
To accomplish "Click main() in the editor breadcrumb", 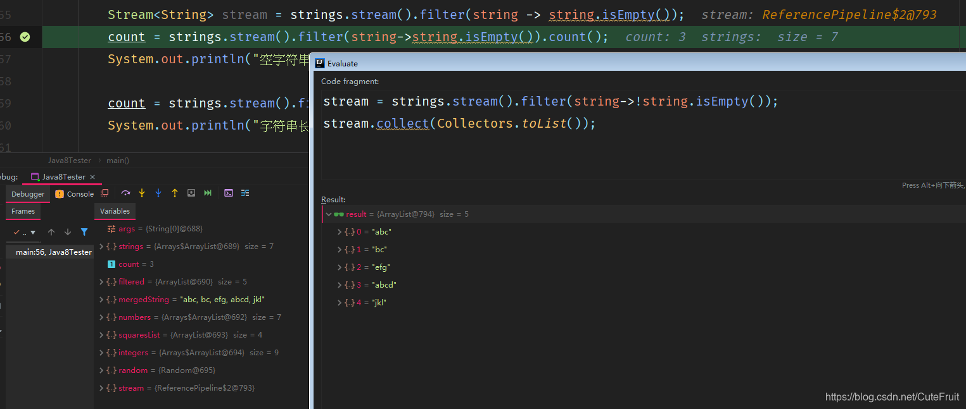I will point(117,161).
